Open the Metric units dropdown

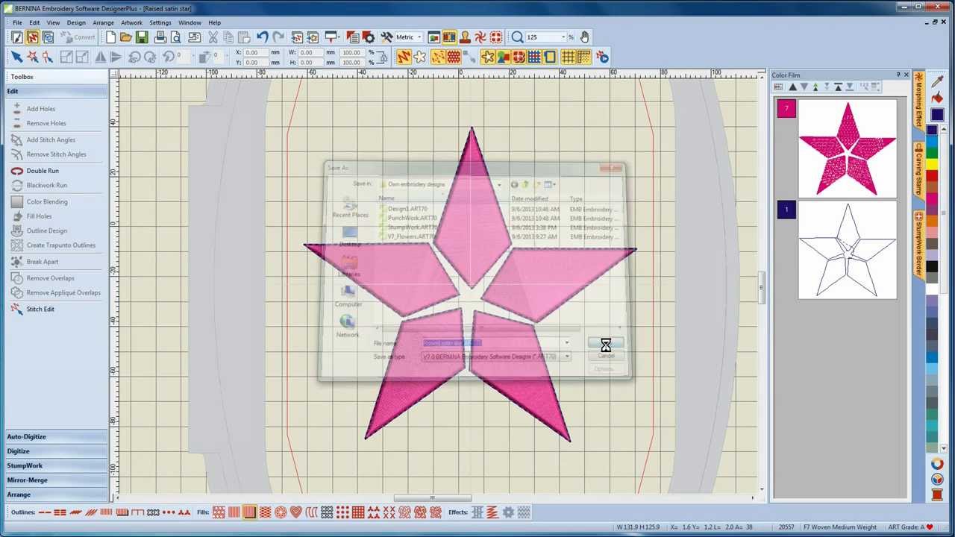point(418,37)
